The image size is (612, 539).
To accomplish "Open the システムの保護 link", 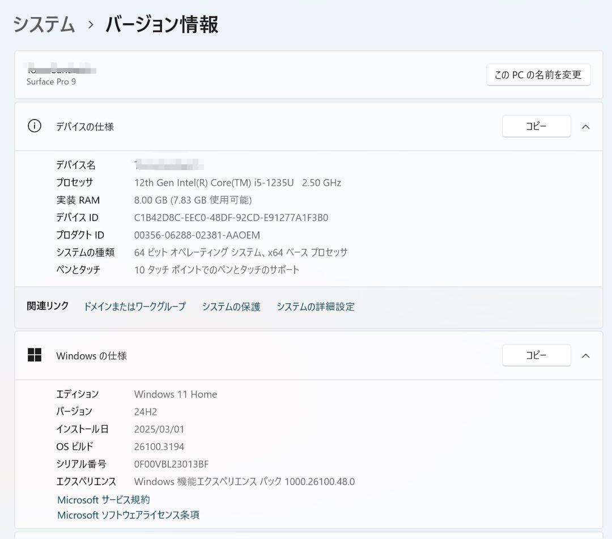I will [231, 306].
